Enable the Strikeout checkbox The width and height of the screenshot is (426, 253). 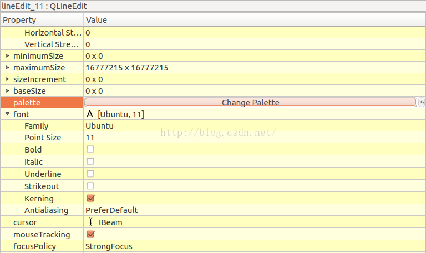point(90,186)
